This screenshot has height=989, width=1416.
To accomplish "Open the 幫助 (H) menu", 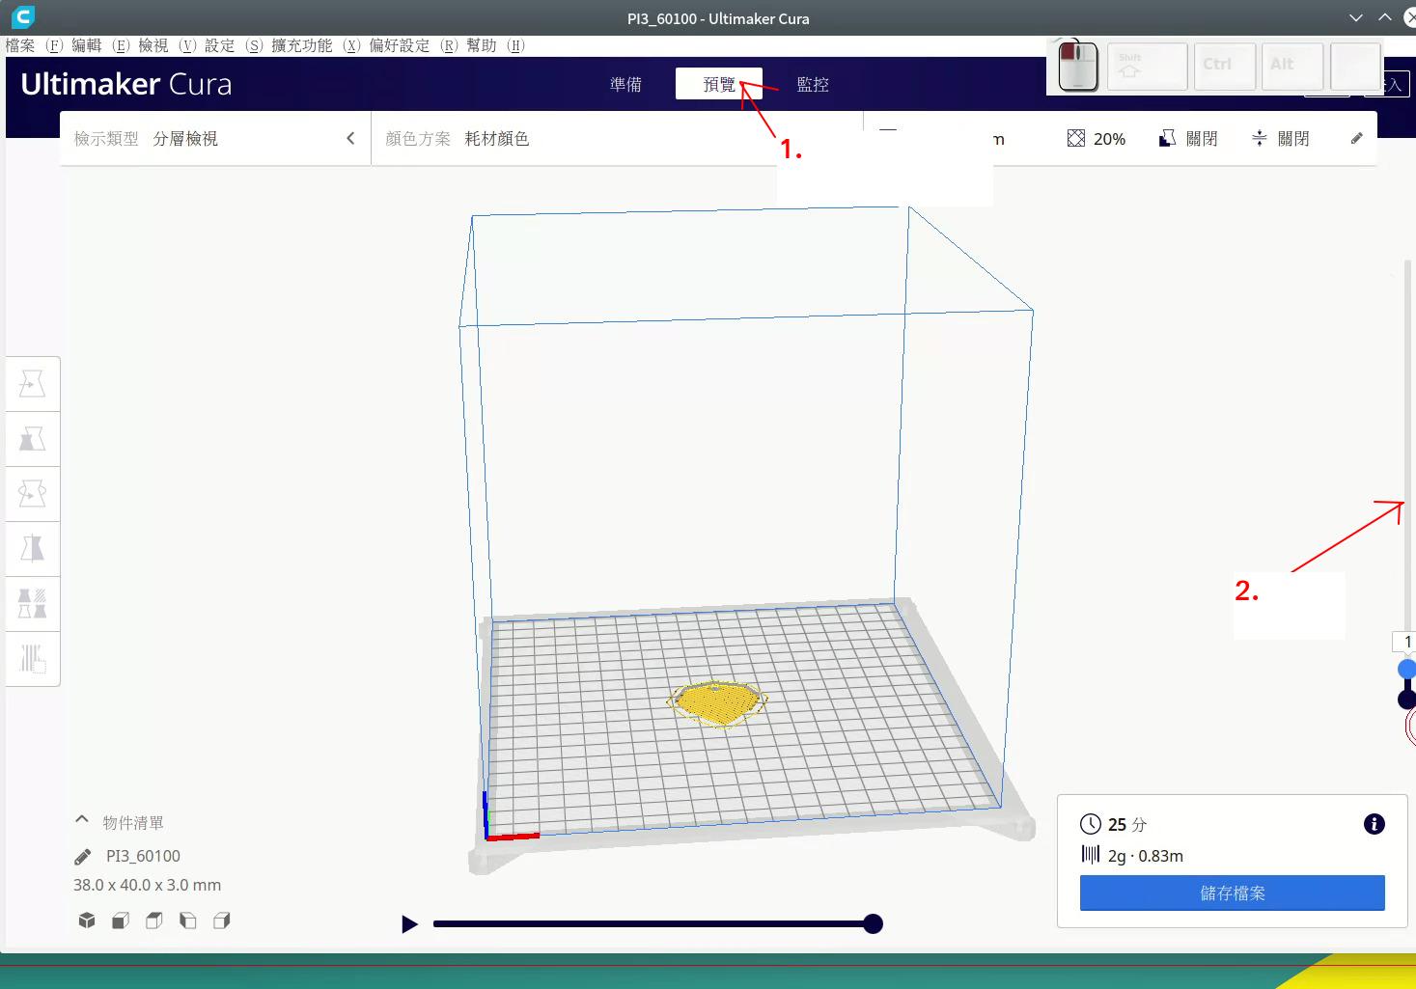I will point(495,45).
